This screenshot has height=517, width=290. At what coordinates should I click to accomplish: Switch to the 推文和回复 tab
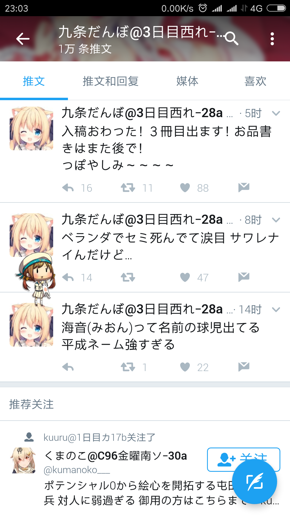coord(111,81)
